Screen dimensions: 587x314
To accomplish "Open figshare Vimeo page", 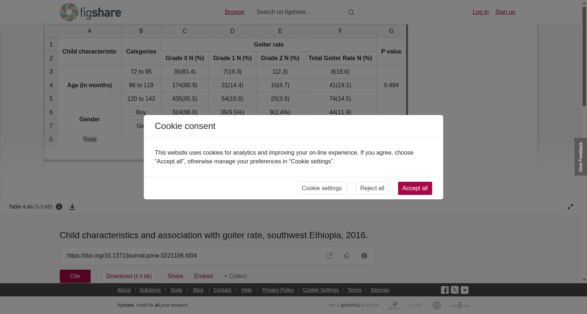I will [x=464, y=290].
